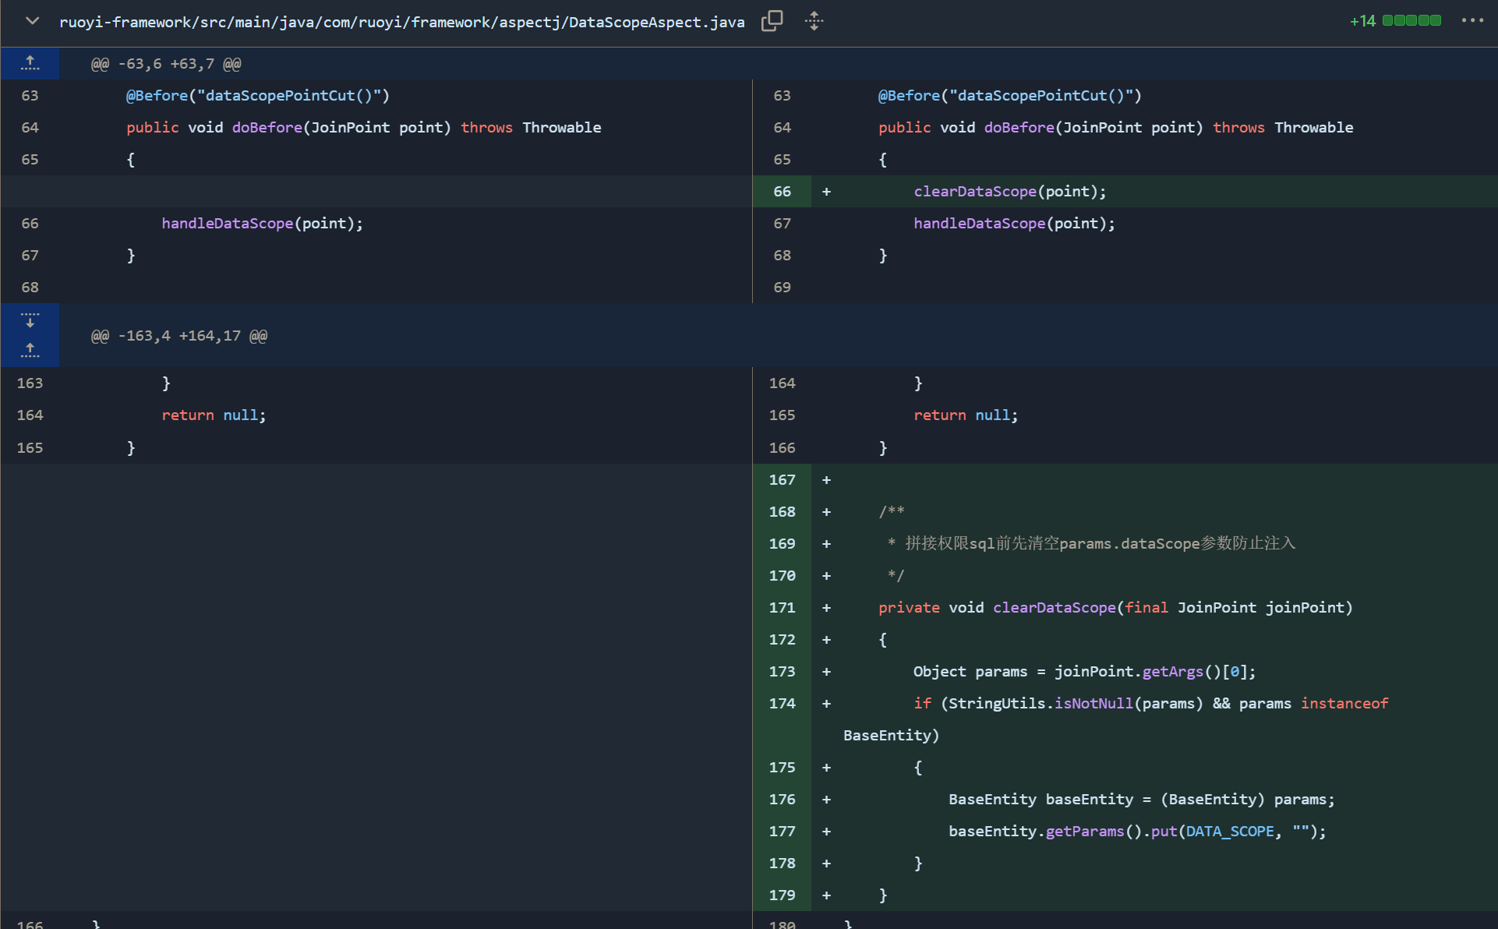Viewport: 1498px width, 929px height.
Task: Click the clearDataScope(point); added line
Action: coord(1009,191)
